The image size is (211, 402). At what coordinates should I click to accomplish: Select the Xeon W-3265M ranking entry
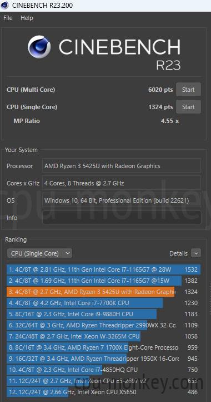pyautogui.click(x=104, y=336)
